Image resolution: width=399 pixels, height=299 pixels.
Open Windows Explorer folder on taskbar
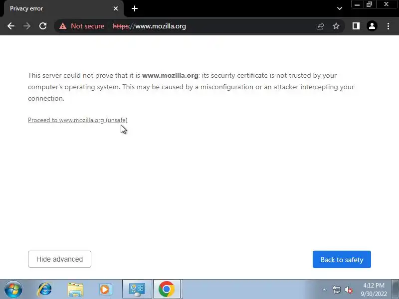[x=75, y=290]
